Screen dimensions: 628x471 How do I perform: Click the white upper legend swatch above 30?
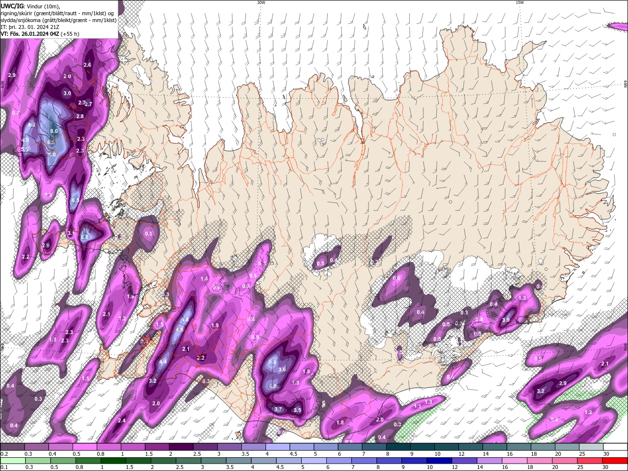coord(616,447)
